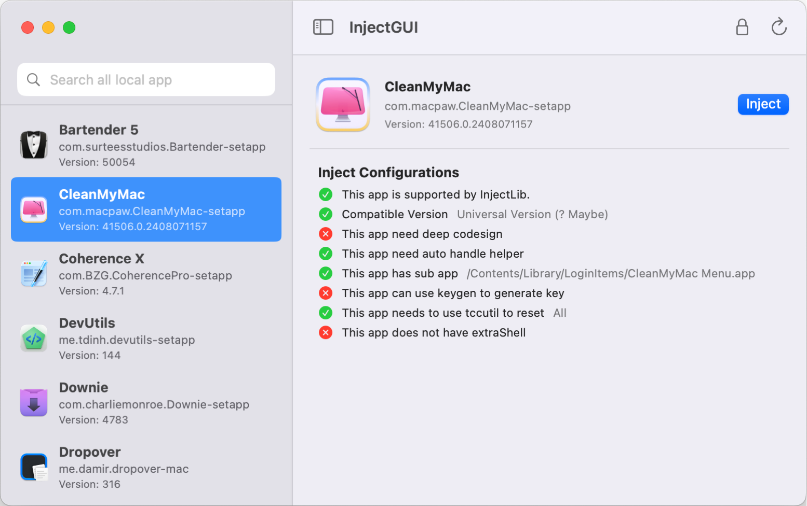Click the CleanMyMac Menu.app sub app path
Image resolution: width=807 pixels, height=506 pixels.
point(611,274)
